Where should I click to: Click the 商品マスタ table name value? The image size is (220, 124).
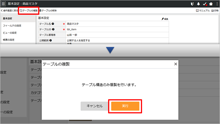[73, 24]
